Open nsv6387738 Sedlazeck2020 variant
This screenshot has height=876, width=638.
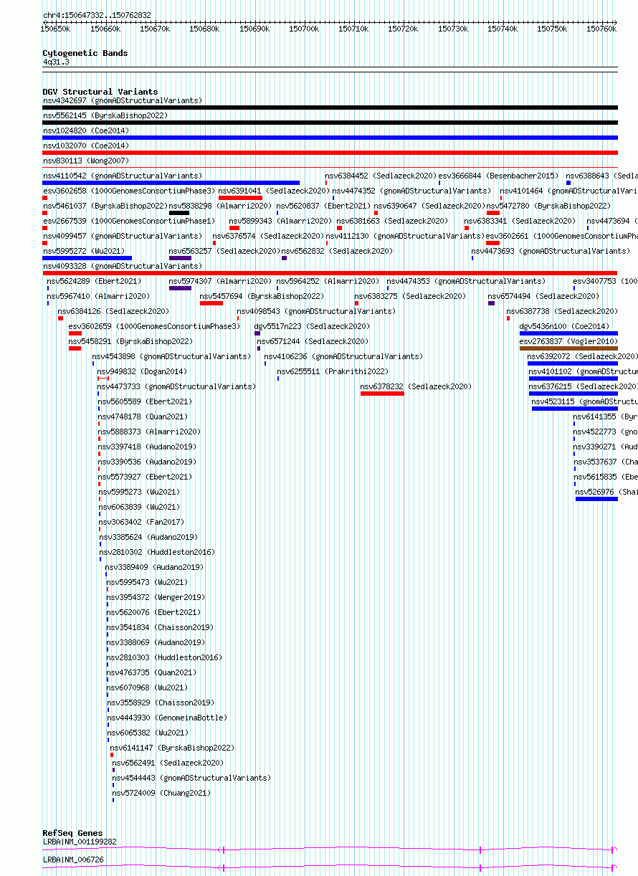(x=562, y=311)
